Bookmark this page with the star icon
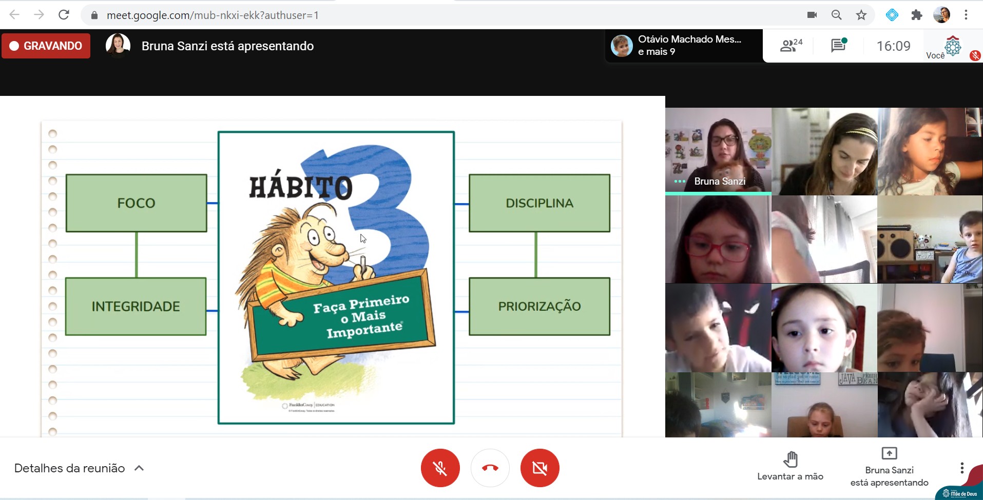The height and width of the screenshot is (500, 983). click(861, 15)
